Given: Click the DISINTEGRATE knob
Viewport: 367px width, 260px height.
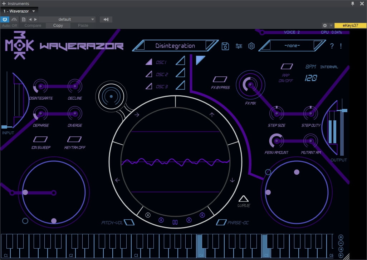Looking at the screenshot, I should pyautogui.click(x=40, y=86).
